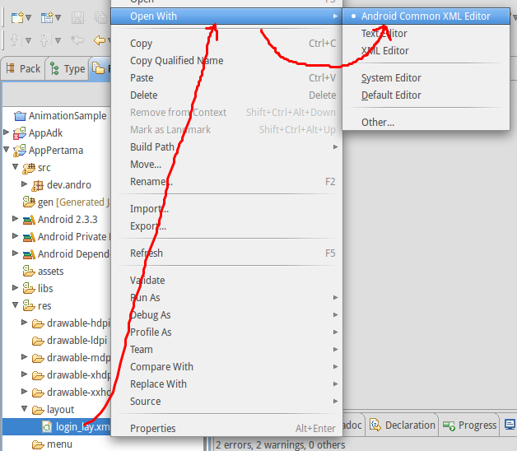The height and width of the screenshot is (451, 517).
Task: Expand the dev.andro package
Action: coord(24,184)
